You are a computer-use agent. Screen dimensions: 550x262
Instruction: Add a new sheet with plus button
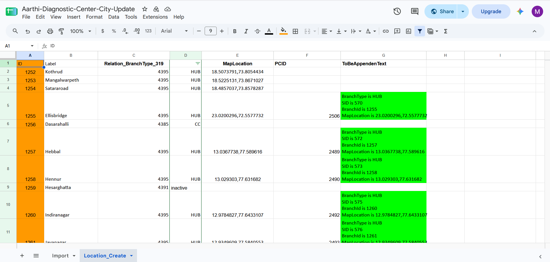coord(22,256)
